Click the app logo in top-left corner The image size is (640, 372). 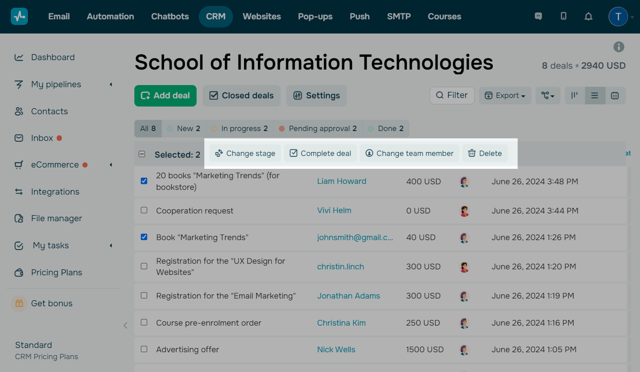(x=19, y=16)
